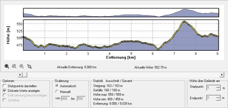Click the 'Skalierung' group label
The width and height of the screenshot is (228, 108).
click(61, 81)
